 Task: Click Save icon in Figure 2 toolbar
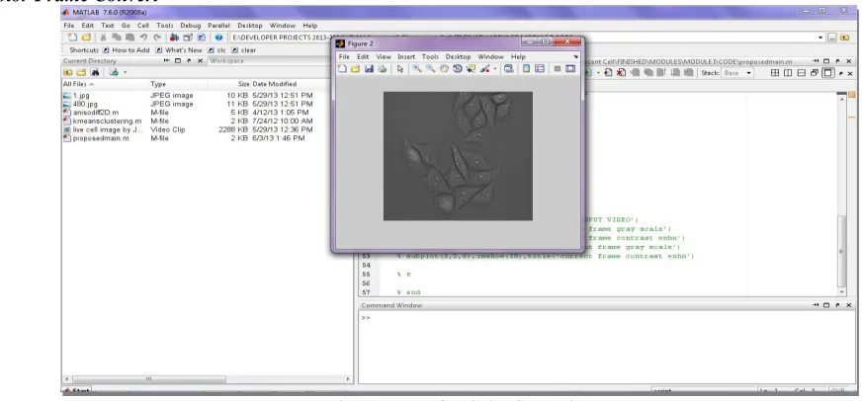tap(369, 69)
